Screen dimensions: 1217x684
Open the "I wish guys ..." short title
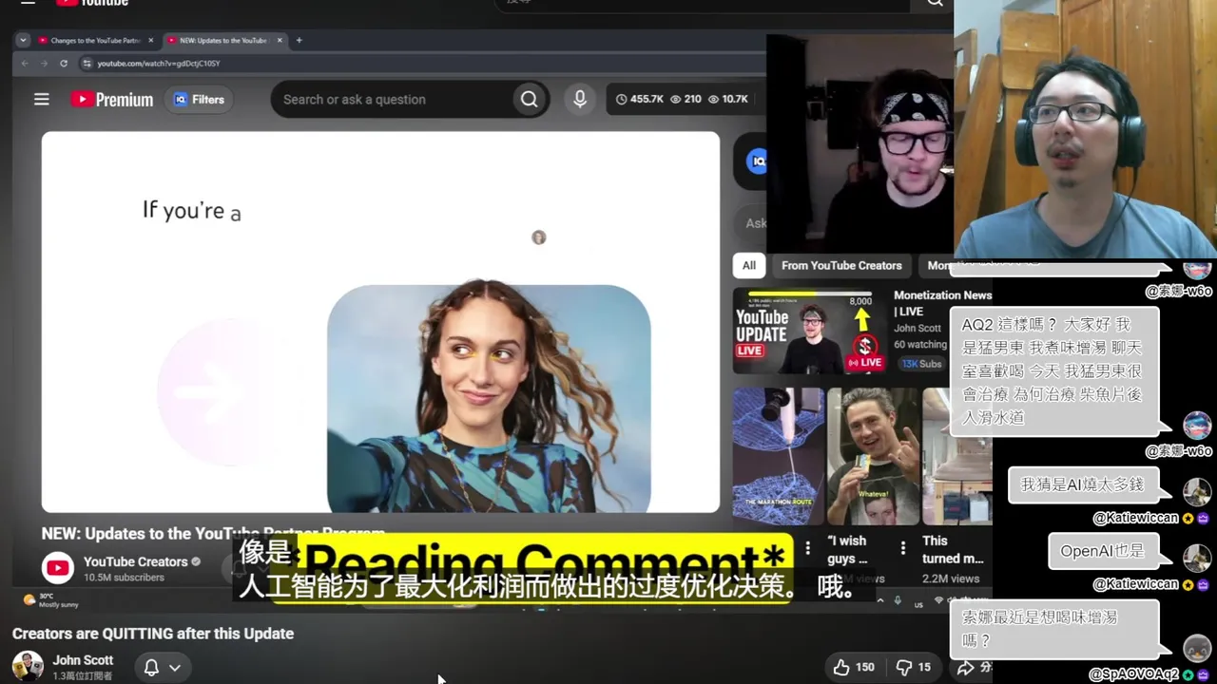(847, 550)
